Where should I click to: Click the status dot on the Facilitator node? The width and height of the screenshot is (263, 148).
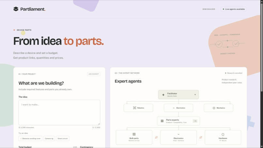tap(195, 95)
